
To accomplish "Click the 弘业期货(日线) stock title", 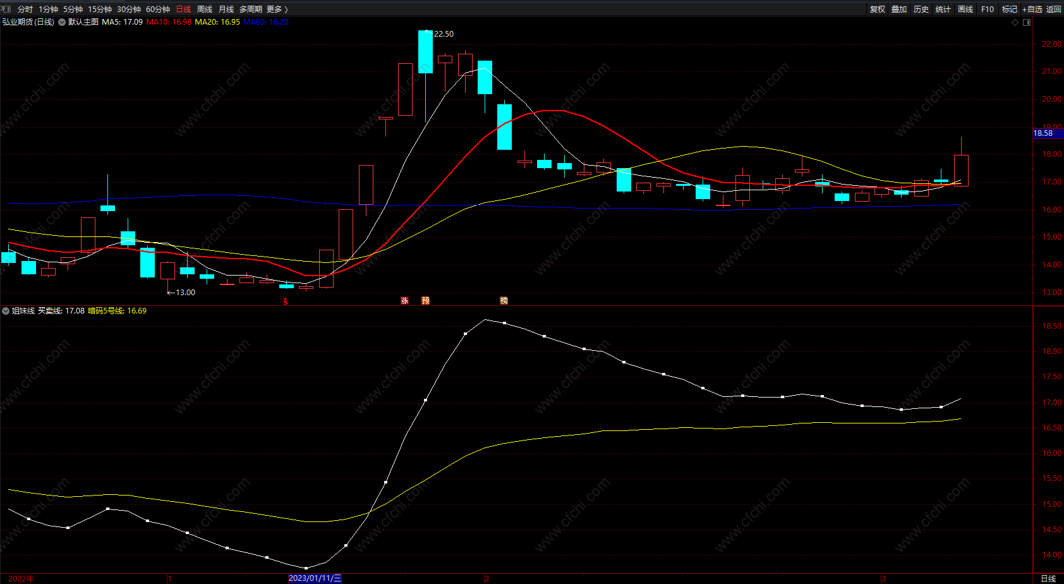I will (28, 22).
